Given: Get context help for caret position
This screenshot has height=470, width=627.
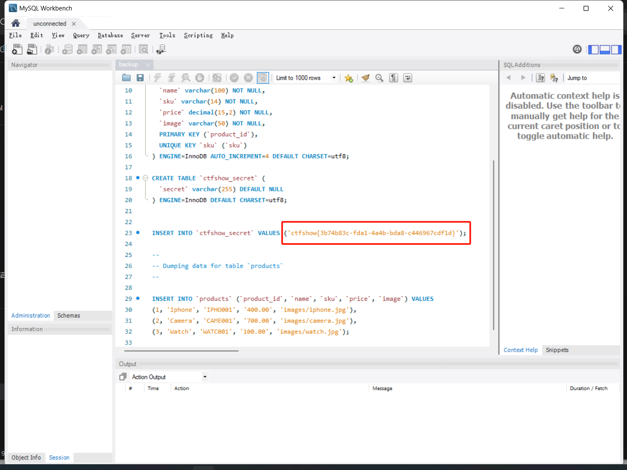Looking at the screenshot, I should coord(540,78).
